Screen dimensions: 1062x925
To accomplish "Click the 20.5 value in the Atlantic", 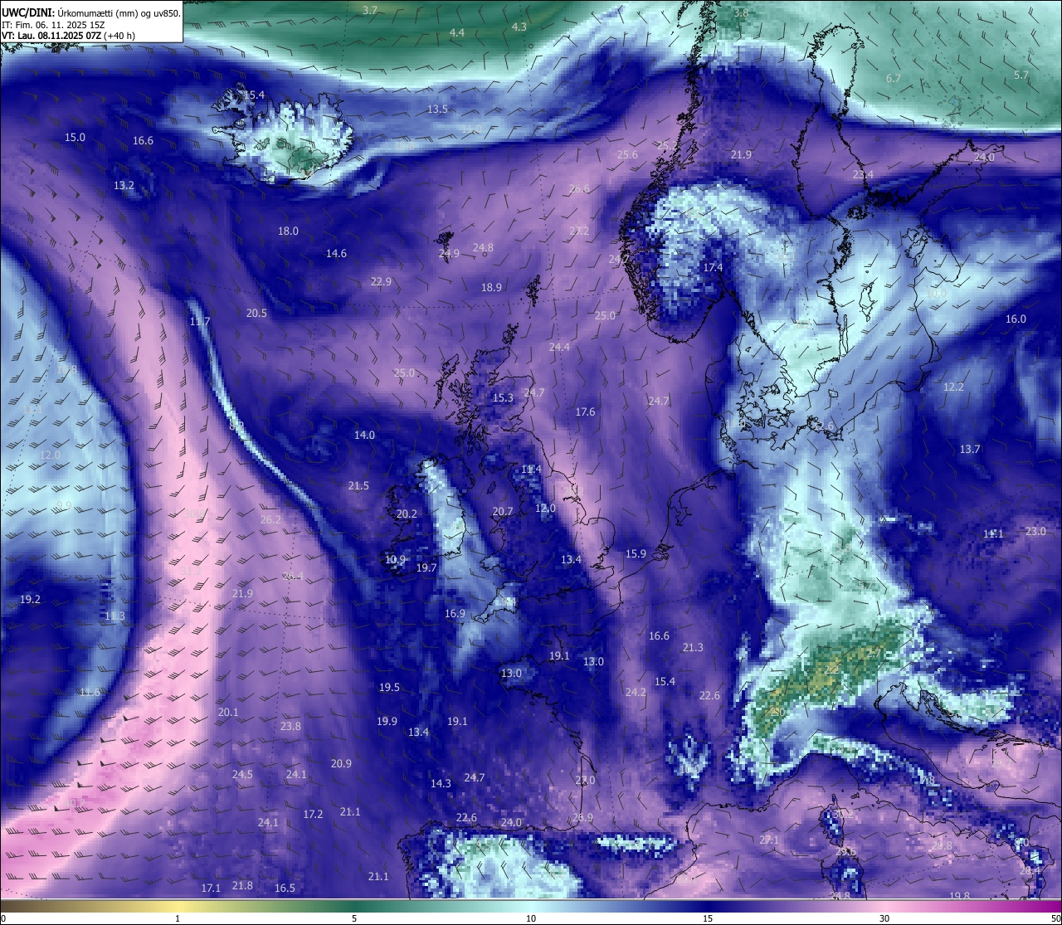I will click(x=256, y=314).
